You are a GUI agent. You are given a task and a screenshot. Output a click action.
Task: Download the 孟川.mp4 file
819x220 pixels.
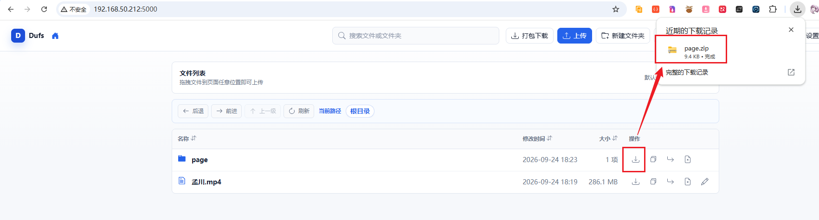pos(636,182)
